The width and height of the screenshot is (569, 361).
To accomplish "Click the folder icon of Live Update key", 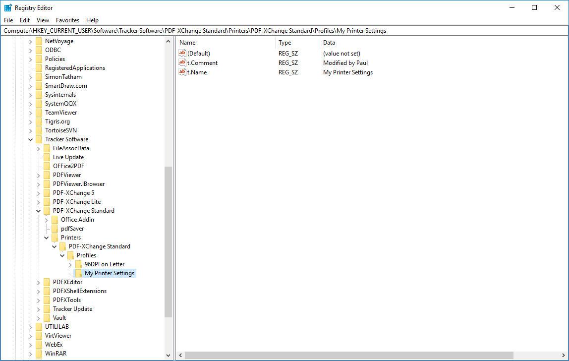I will click(x=47, y=157).
